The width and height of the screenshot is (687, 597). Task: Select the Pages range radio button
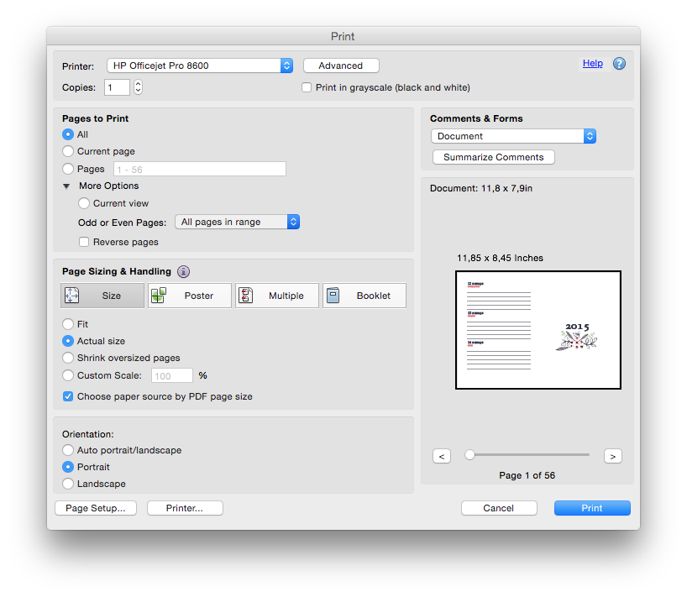click(x=68, y=169)
